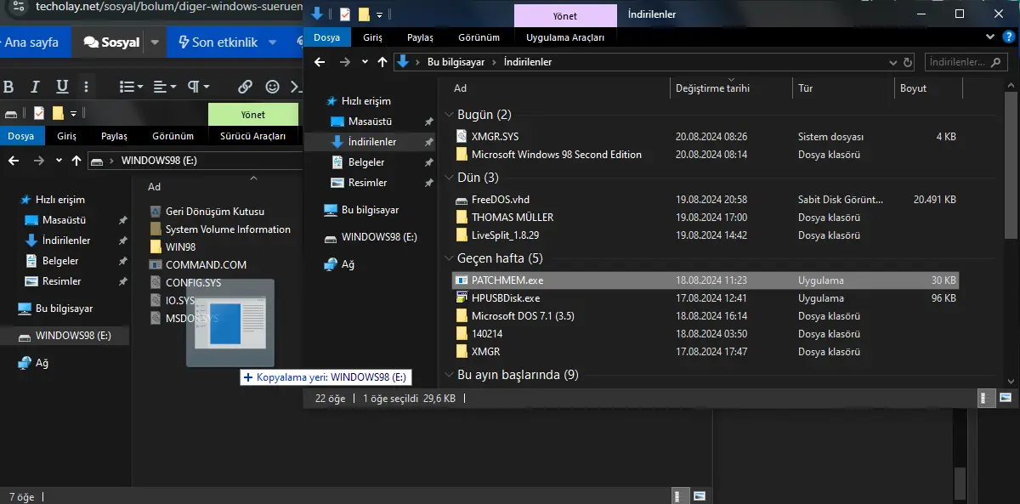The height and width of the screenshot is (504, 1020).
Task: Click the blue Help question mark icon
Action: (1007, 37)
